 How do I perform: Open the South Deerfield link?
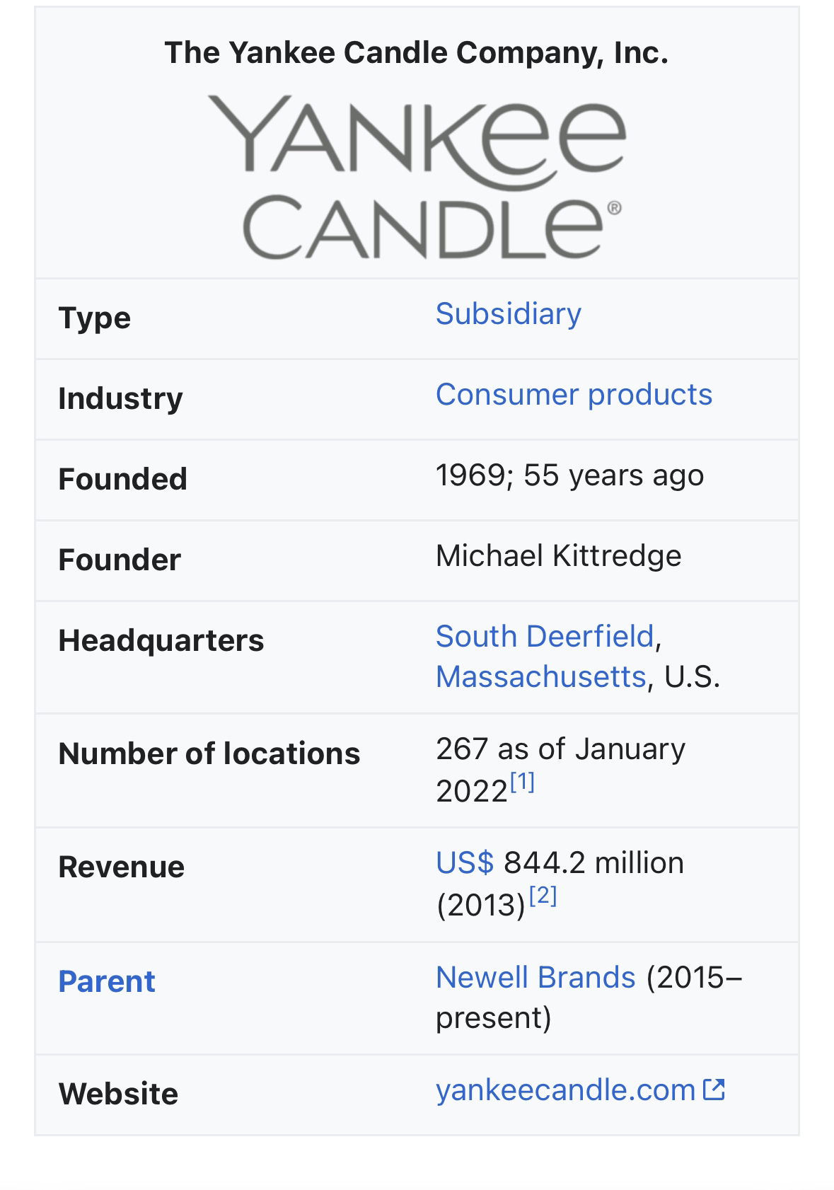tap(545, 637)
